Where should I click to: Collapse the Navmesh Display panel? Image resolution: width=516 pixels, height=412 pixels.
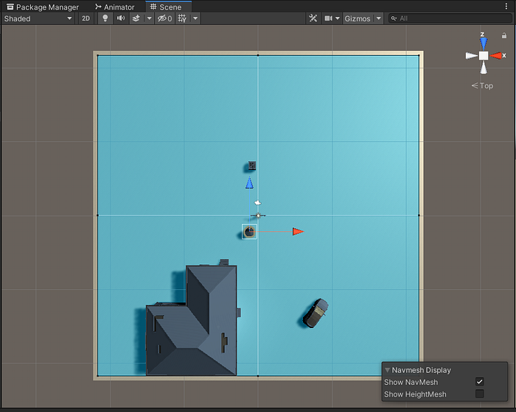click(x=388, y=370)
